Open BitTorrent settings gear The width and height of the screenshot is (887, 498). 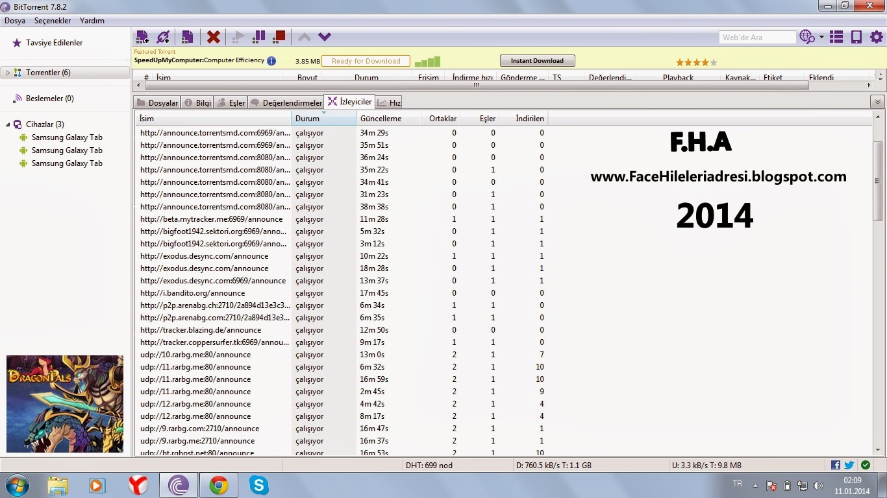click(876, 37)
